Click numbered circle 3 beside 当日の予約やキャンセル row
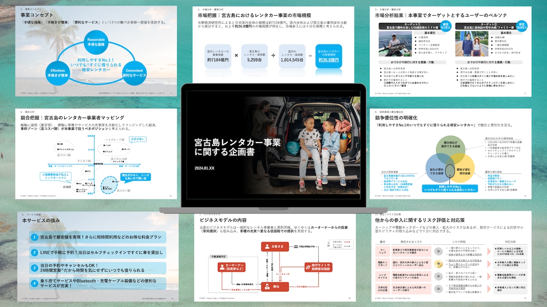Viewport: 547px width, 307px height. pos(35,268)
